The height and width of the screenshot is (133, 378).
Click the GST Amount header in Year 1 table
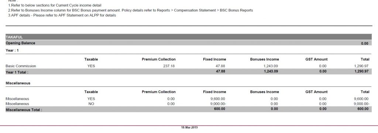(316, 59)
